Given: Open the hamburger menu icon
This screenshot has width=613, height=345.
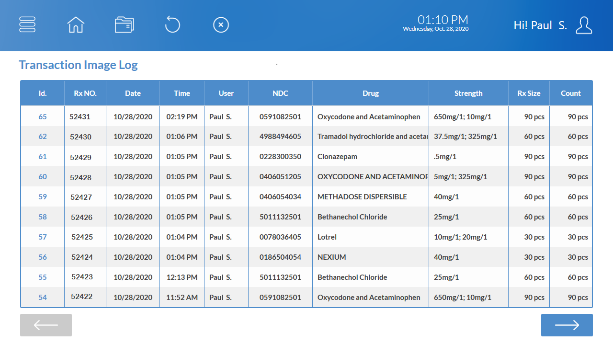Looking at the screenshot, I should 27,24.
